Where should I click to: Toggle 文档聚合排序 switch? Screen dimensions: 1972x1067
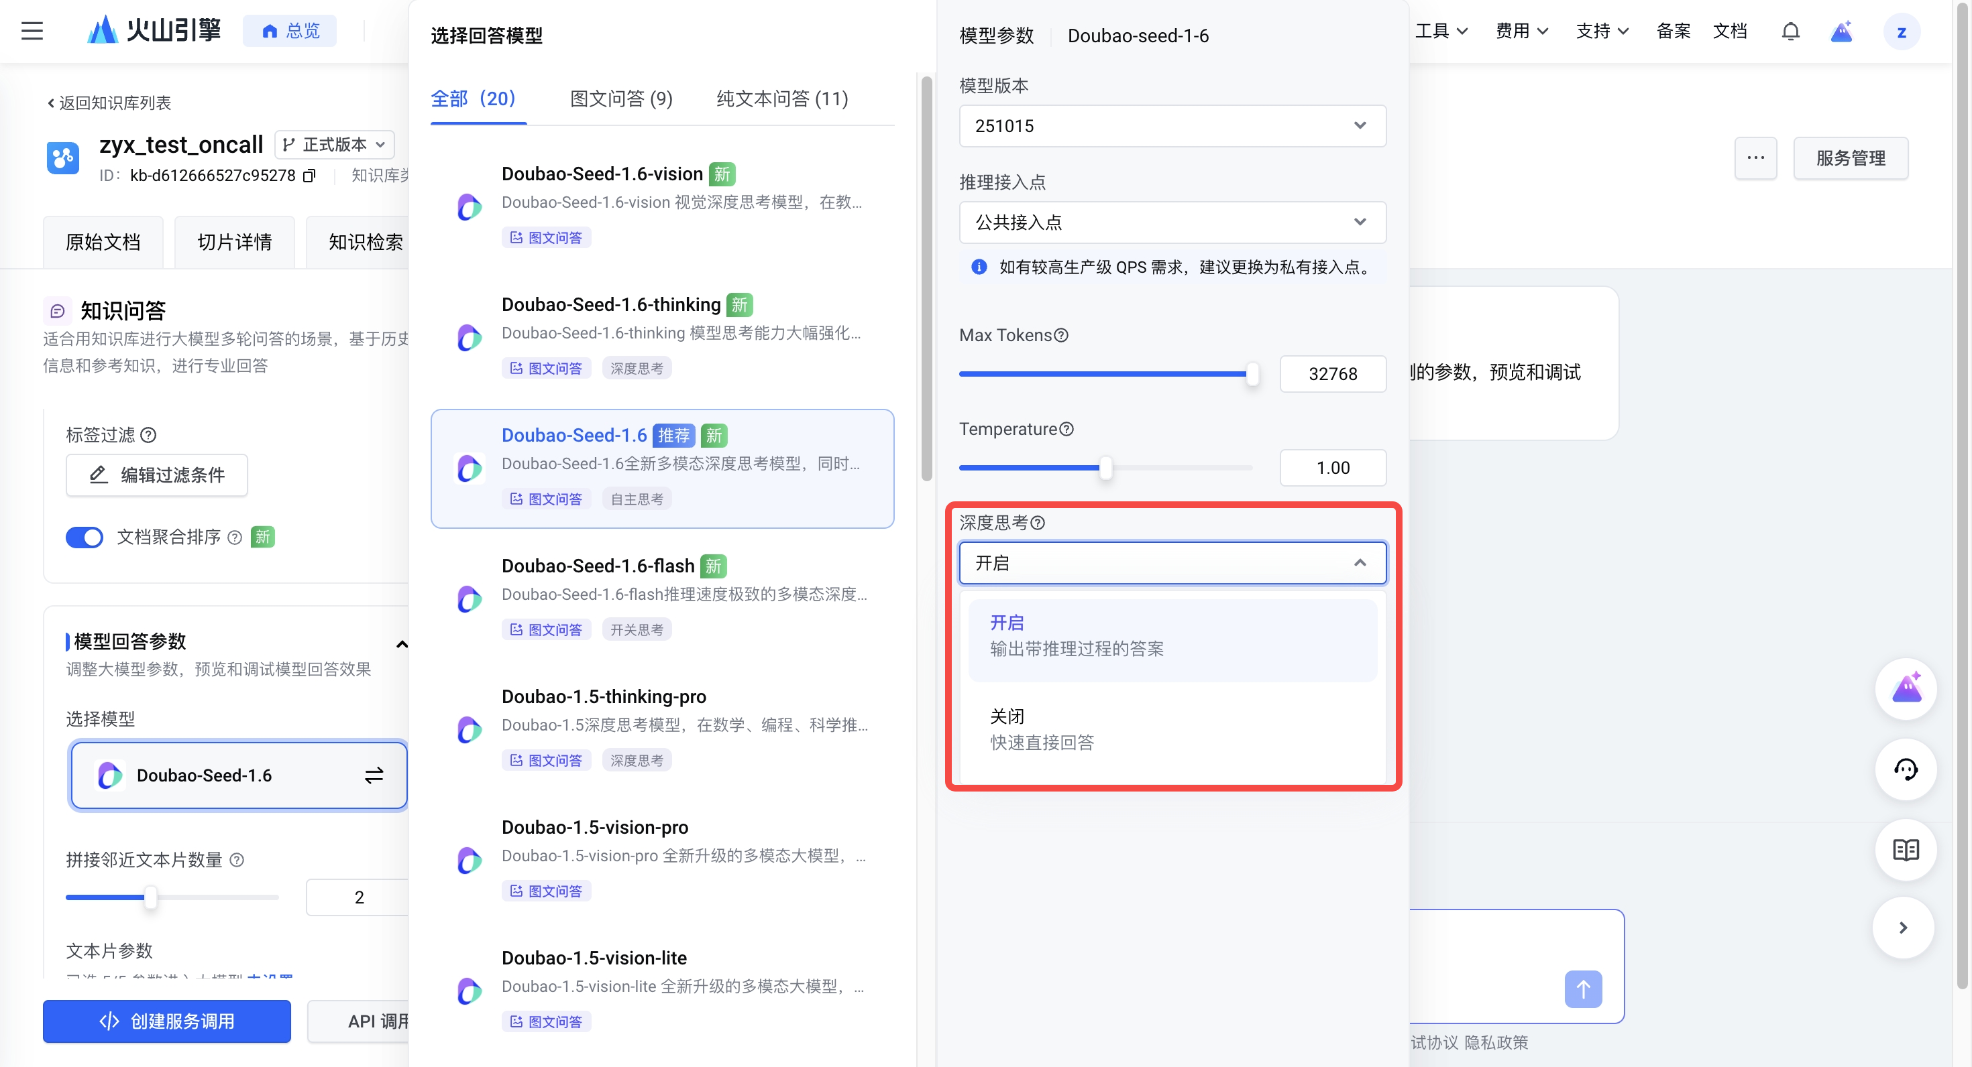point(85,538)
